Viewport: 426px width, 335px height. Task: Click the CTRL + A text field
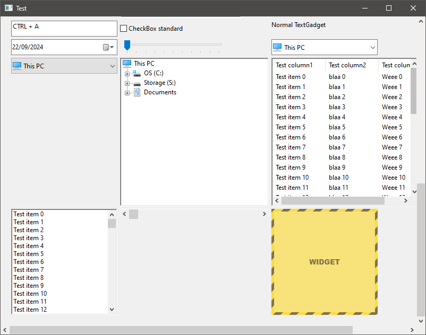pos(64,29)
